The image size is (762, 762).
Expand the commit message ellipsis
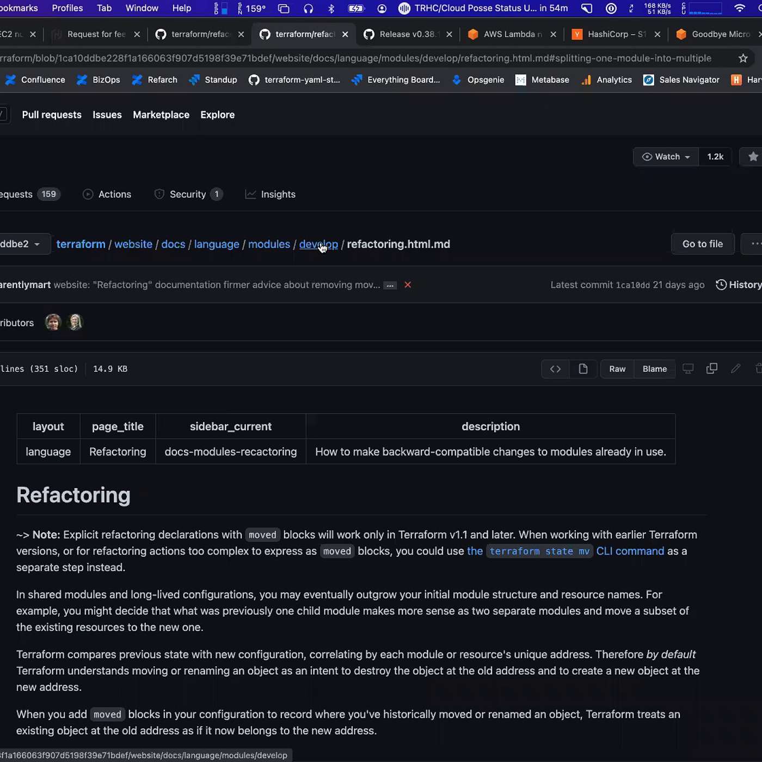coord(390,285)
